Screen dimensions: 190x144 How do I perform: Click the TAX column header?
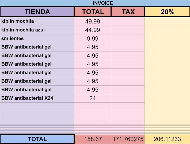click(x=128, y=12)
